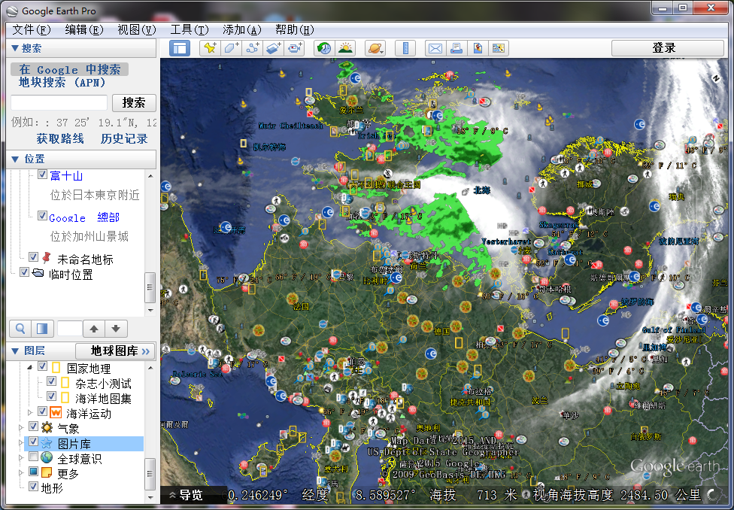734x510 pixels.
Task: Open the planet switcher icon
Action: [375, 48]
